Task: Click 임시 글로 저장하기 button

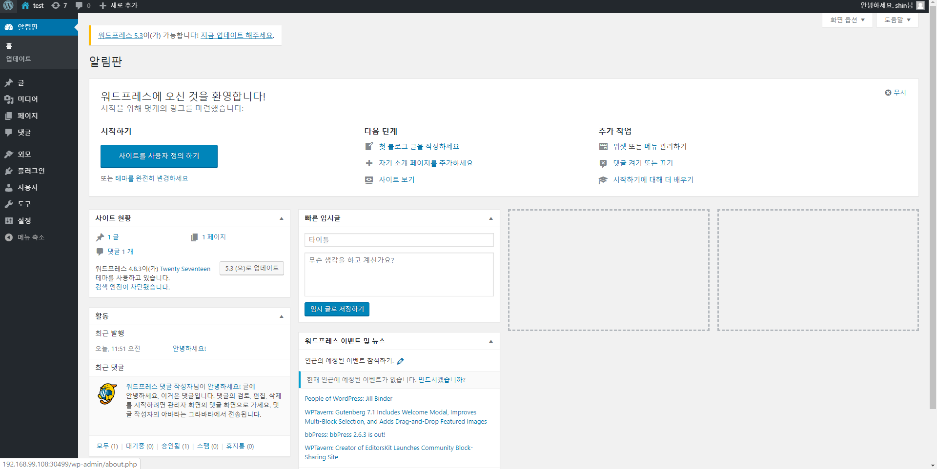Action: [x=337, y=310]
